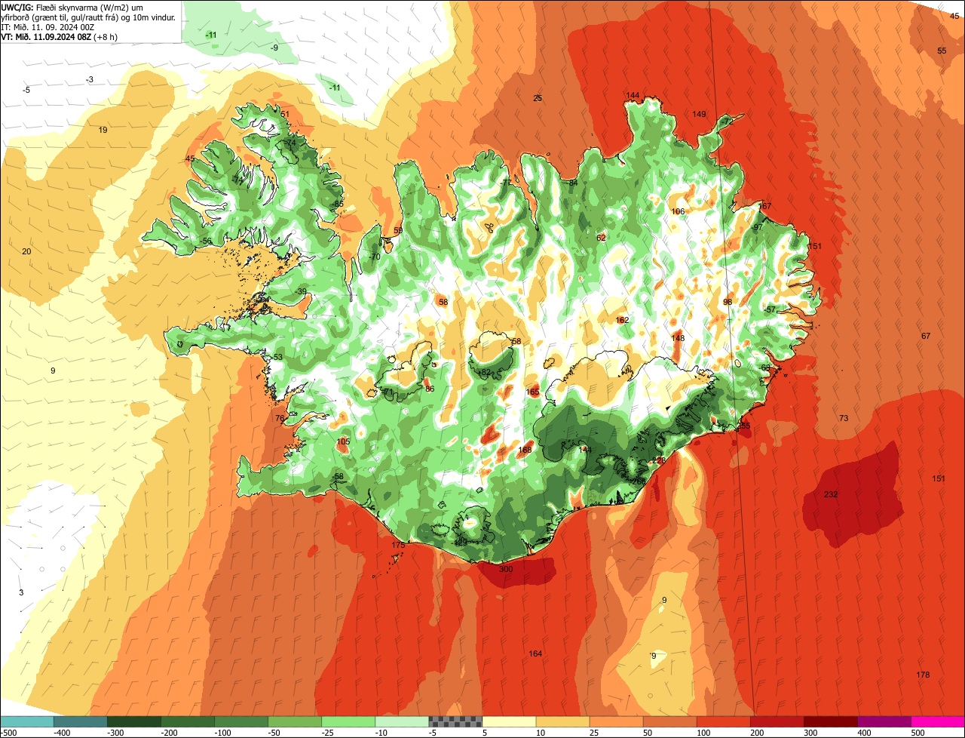Click the flux value "164" over the southern sea

tap(535, 653)
